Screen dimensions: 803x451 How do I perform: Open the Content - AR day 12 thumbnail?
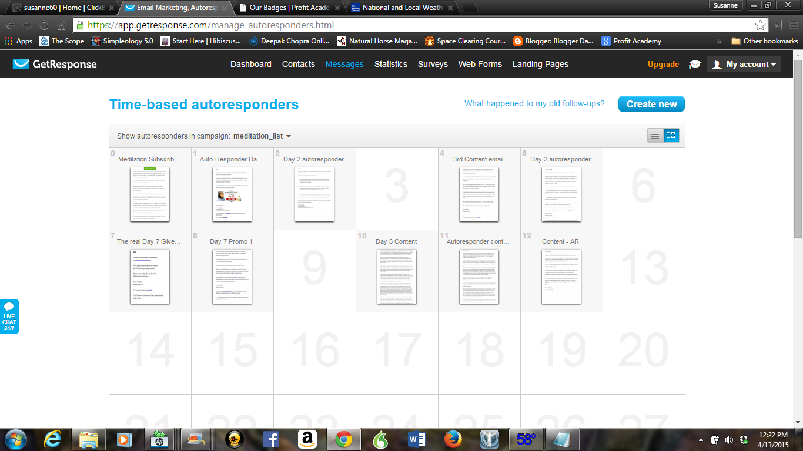pos(561,277)
